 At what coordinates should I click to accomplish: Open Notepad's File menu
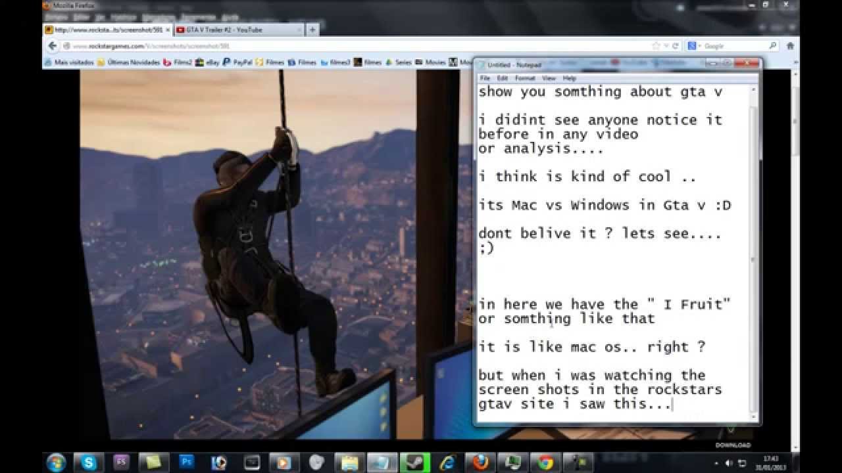(x=485, y=78)
